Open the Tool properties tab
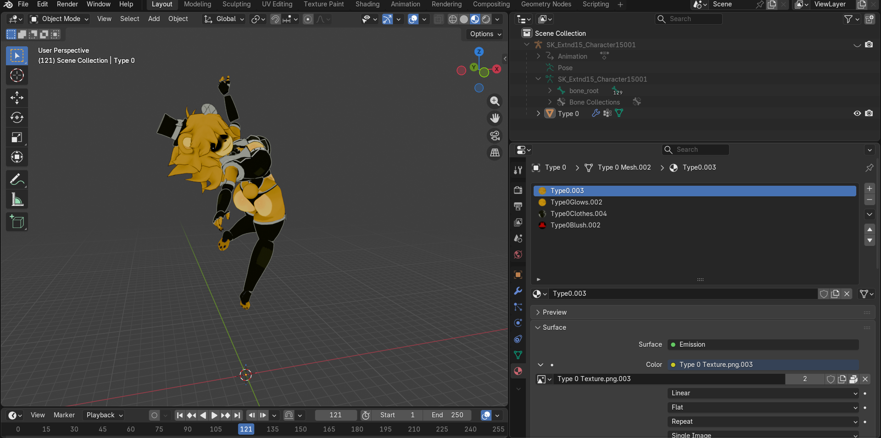Viewport: 881px width, 438px height. [x=518, y=170]
